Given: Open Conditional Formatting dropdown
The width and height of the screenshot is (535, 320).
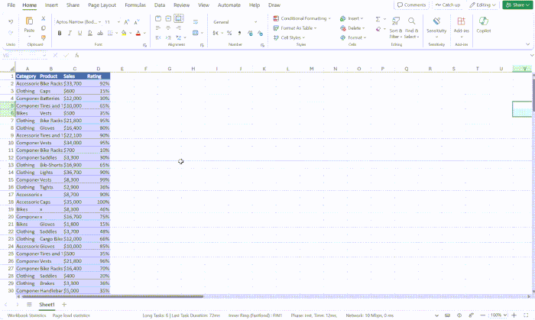Looking at the screenshot, I should pyautogui.click(x=303, y=18).
